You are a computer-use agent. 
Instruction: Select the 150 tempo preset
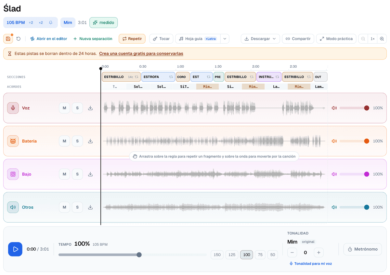click(217, 255)
